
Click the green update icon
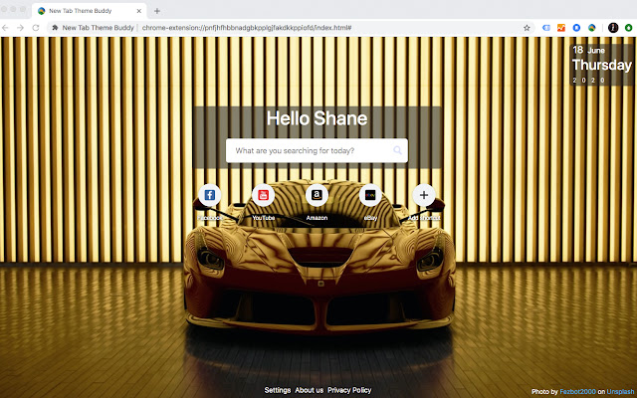pyautogui.click(x=628, y=28)
